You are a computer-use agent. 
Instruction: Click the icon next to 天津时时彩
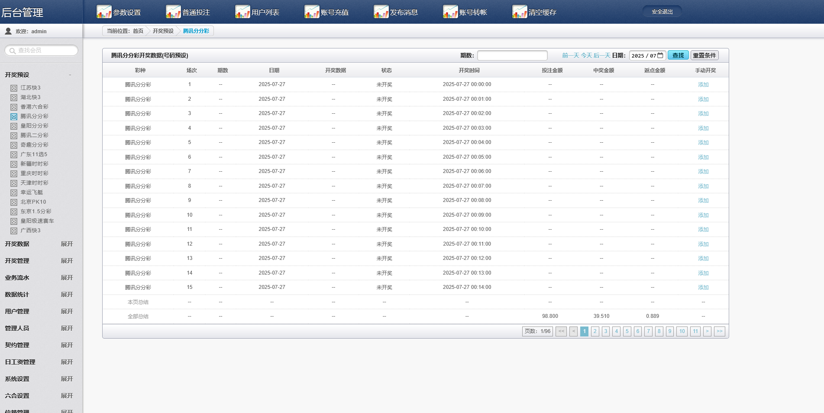[x=14, y=183]
